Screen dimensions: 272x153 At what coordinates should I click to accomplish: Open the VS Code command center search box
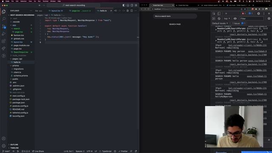click(74, 6)
